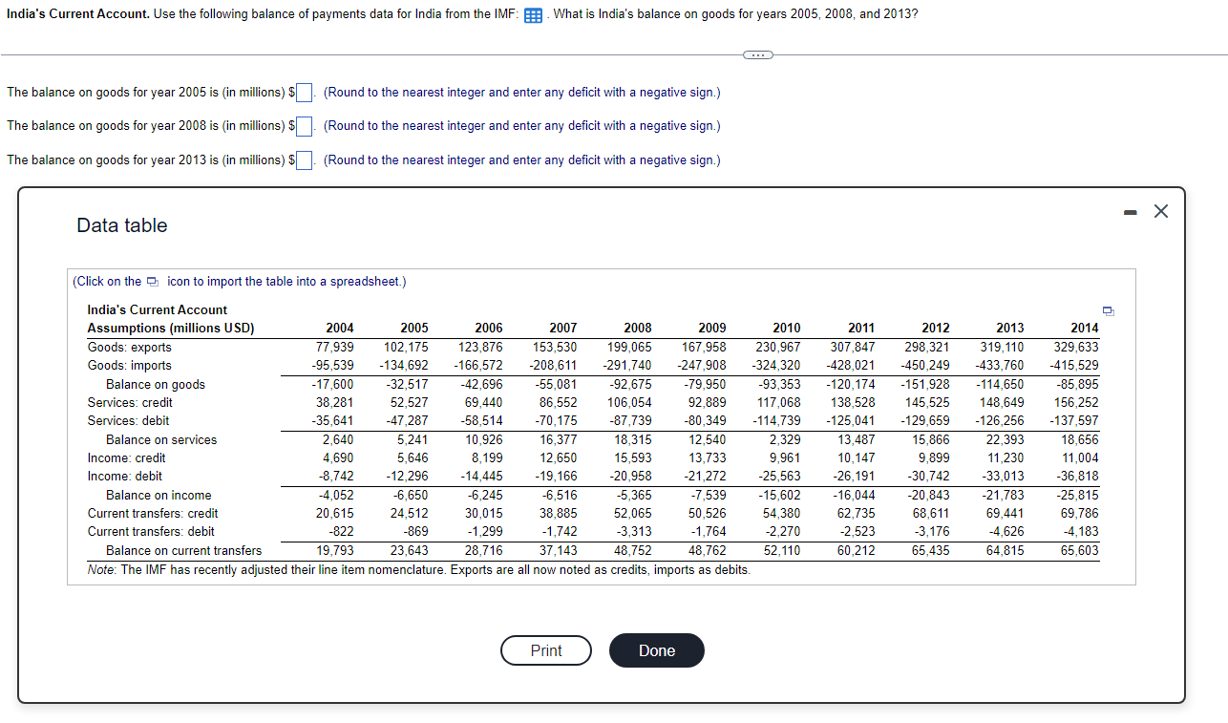The image size is (1228, 723).
Task: Click the 2011 column header
Action: point(861,329)
